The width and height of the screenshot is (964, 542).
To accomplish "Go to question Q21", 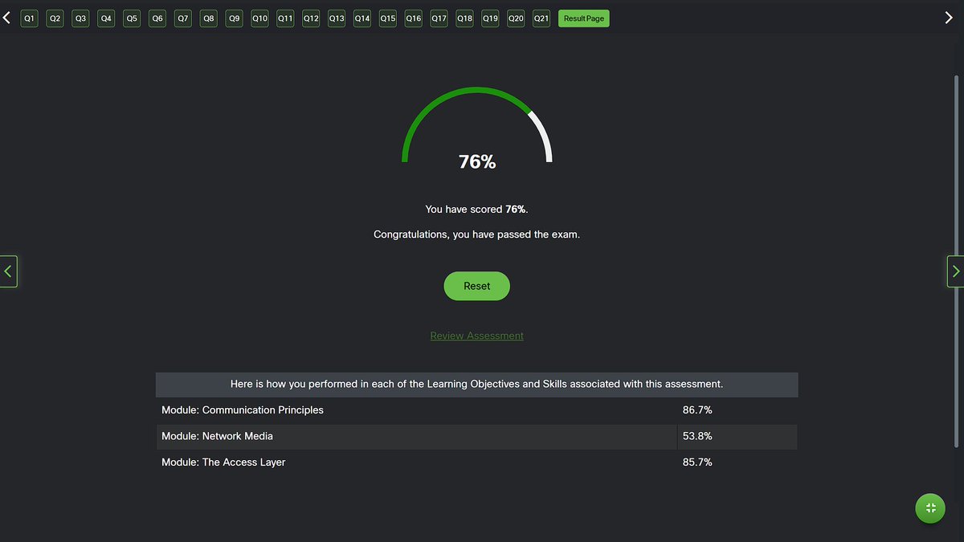I will tap(541, 18).
